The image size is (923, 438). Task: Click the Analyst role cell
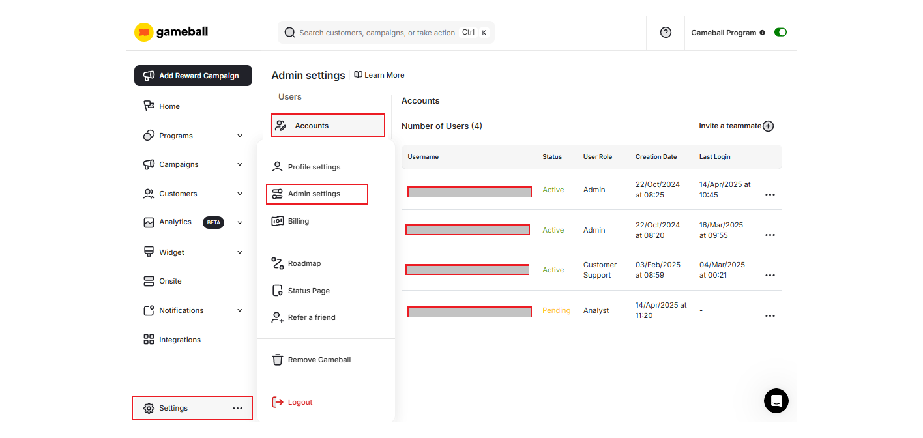pyautogui.click(x=596, y=310)
